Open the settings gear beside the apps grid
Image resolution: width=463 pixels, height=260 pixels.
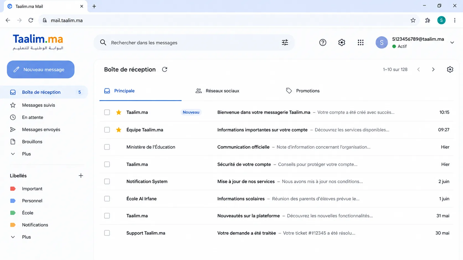(x=341, y=43)
